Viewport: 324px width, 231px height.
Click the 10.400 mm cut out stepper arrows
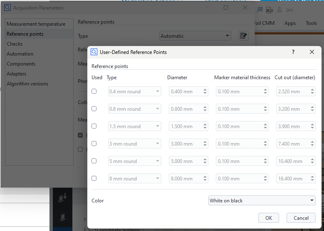pos(312,161)
